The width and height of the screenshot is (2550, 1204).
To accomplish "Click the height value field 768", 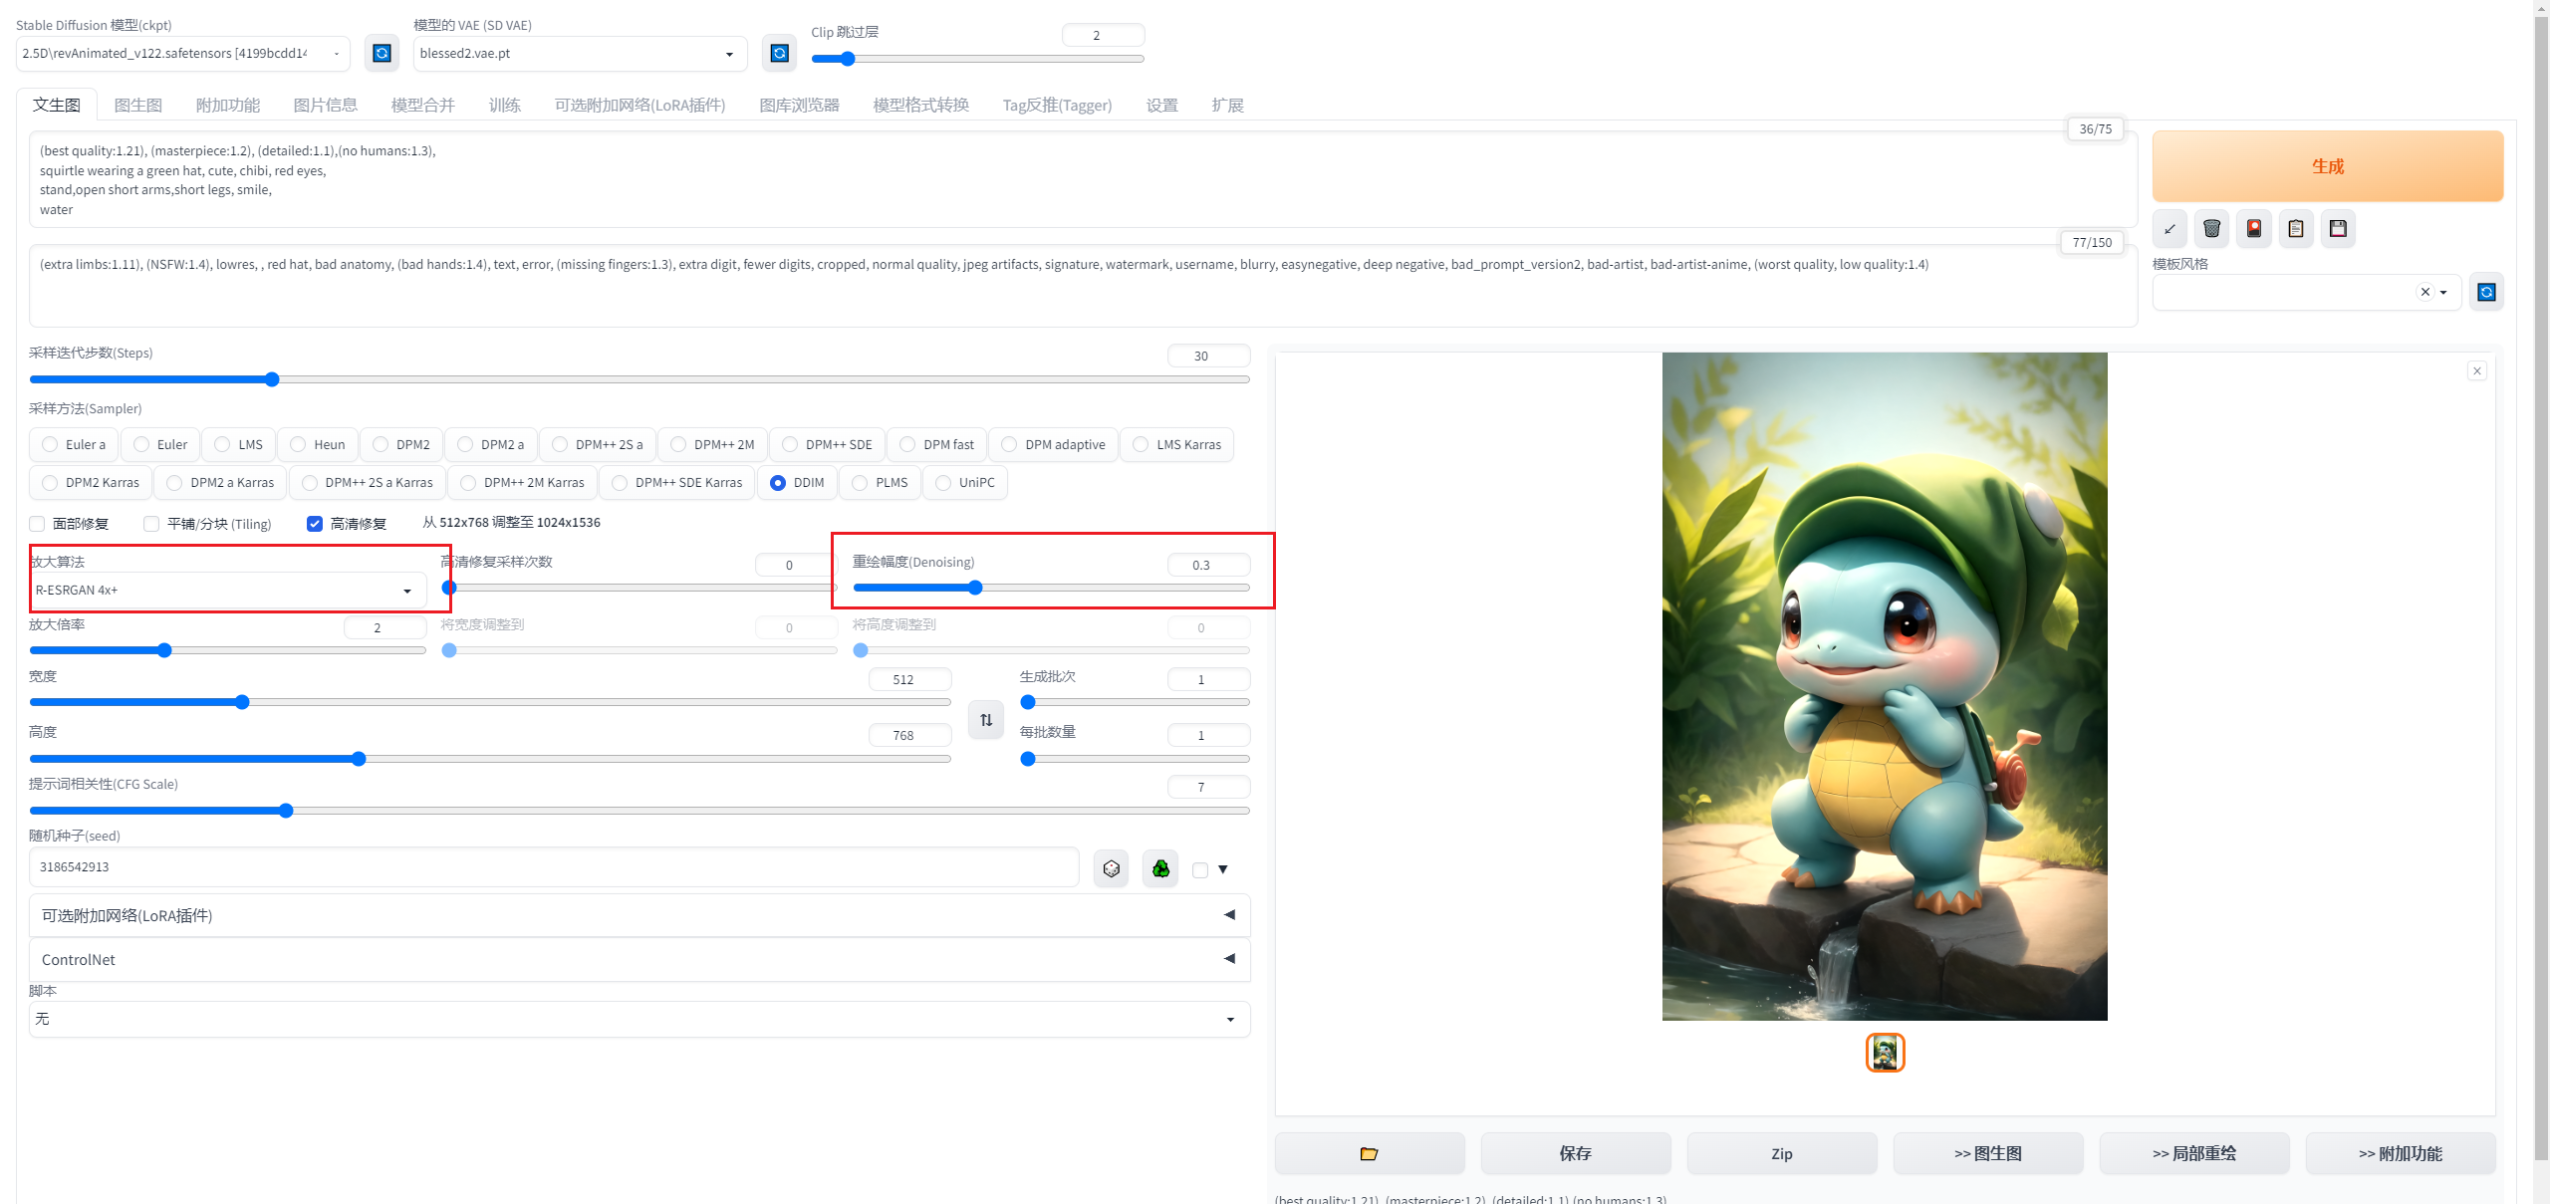I will pyautogui.click(x=909, y=735).
